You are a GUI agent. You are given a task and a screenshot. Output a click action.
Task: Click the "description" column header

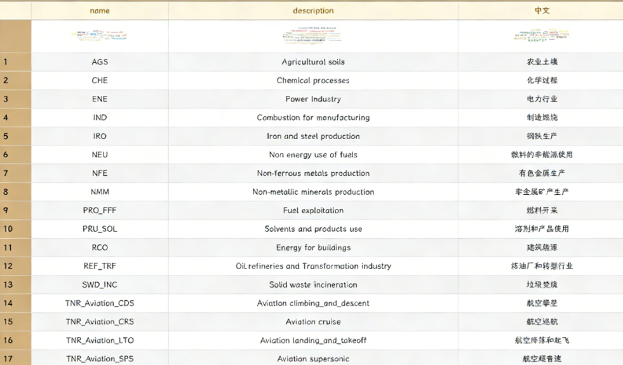coord(313,11)
